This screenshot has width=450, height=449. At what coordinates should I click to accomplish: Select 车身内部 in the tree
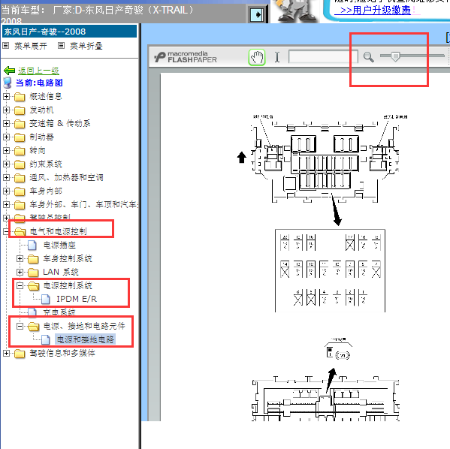[x=46, y=191]
